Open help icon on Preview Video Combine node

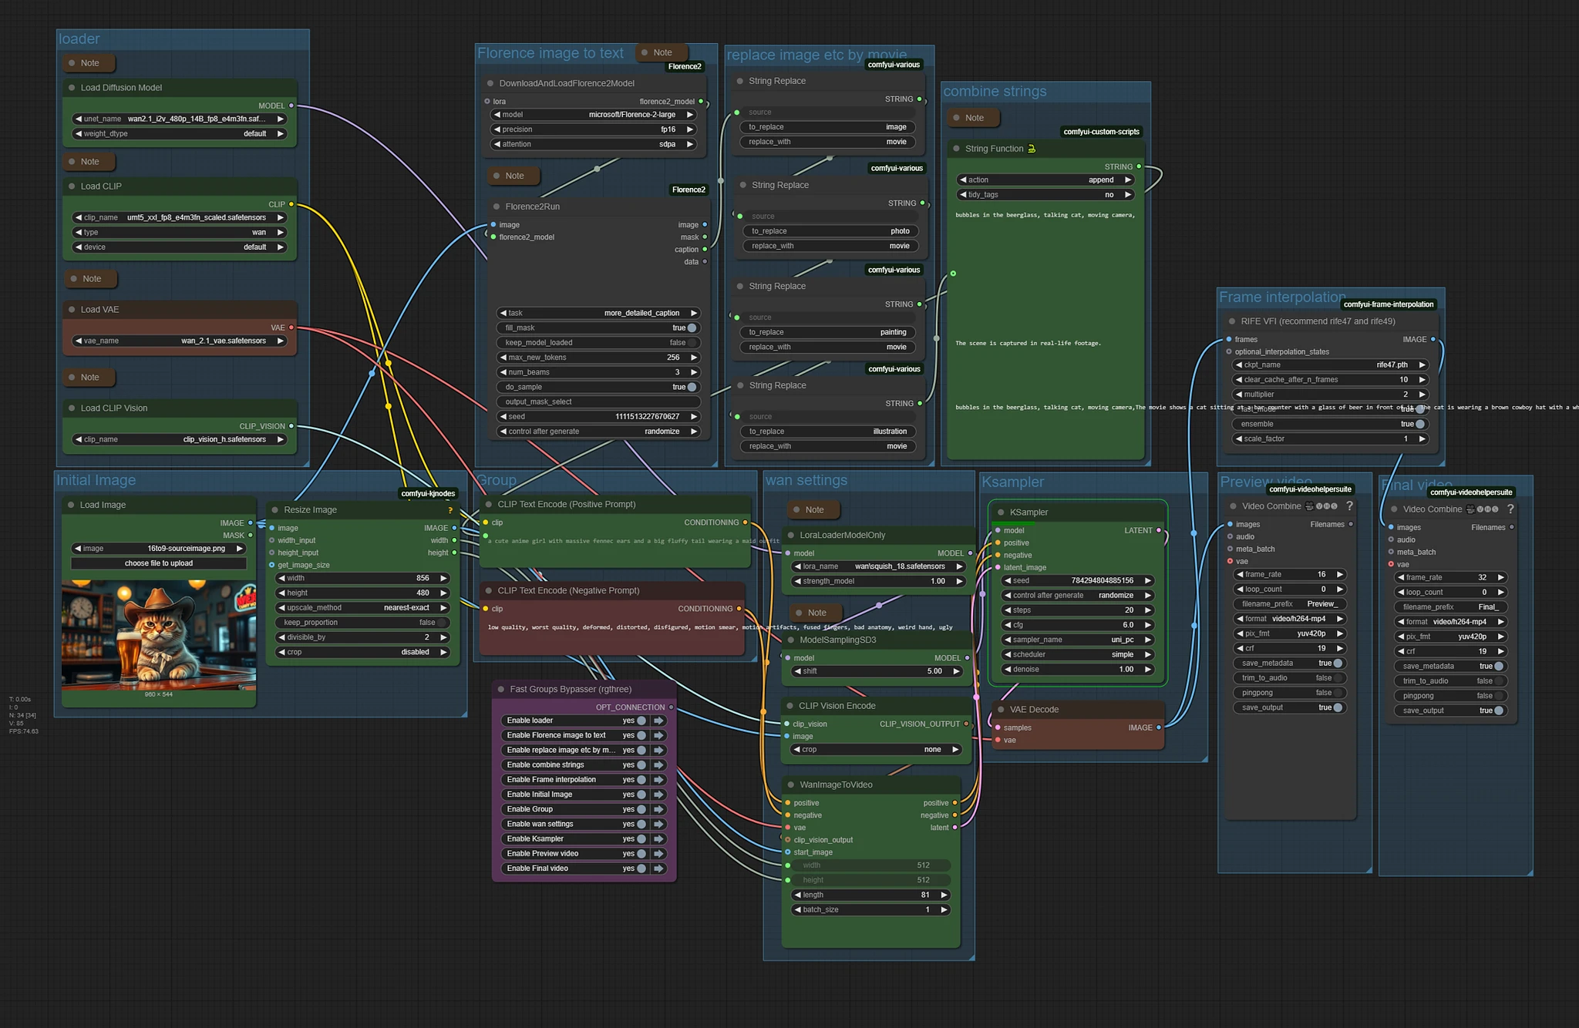coord(1349,506)
